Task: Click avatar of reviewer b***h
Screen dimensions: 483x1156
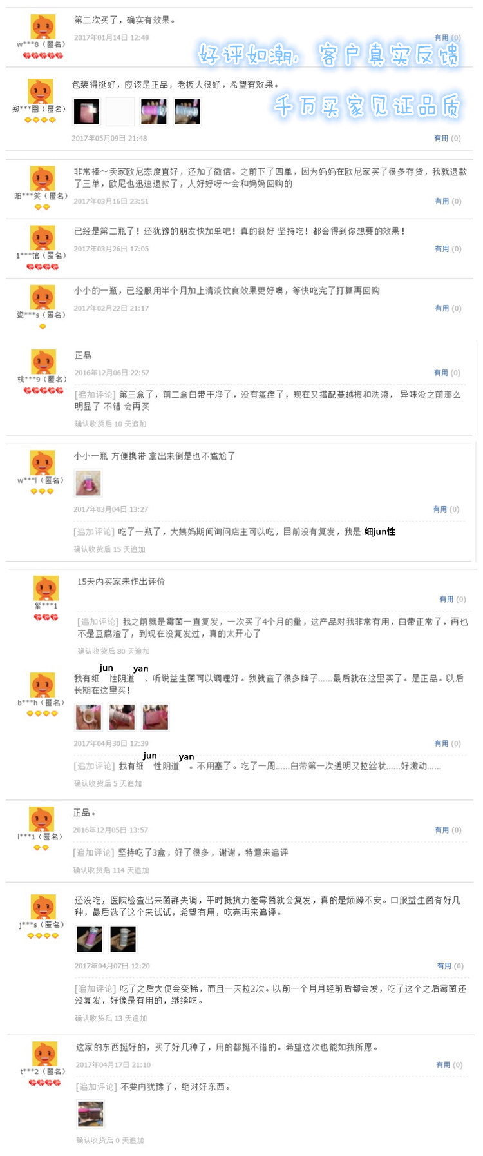Action: 43,685
